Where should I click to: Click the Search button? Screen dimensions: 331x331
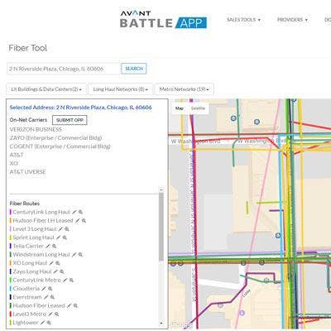tap(134, 69)
